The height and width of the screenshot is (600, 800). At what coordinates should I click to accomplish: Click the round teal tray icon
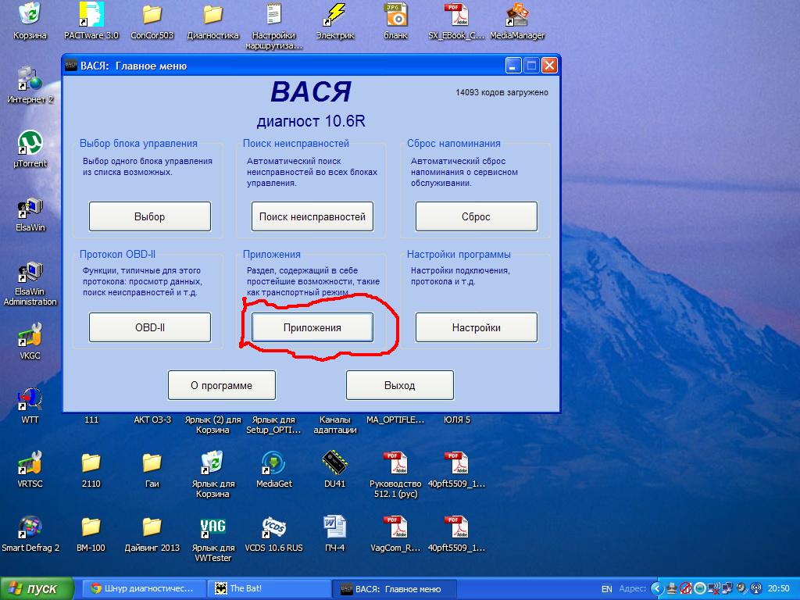tap(700, 589)
